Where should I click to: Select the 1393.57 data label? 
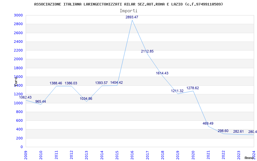pyautogui.click(x=101, y=83)
